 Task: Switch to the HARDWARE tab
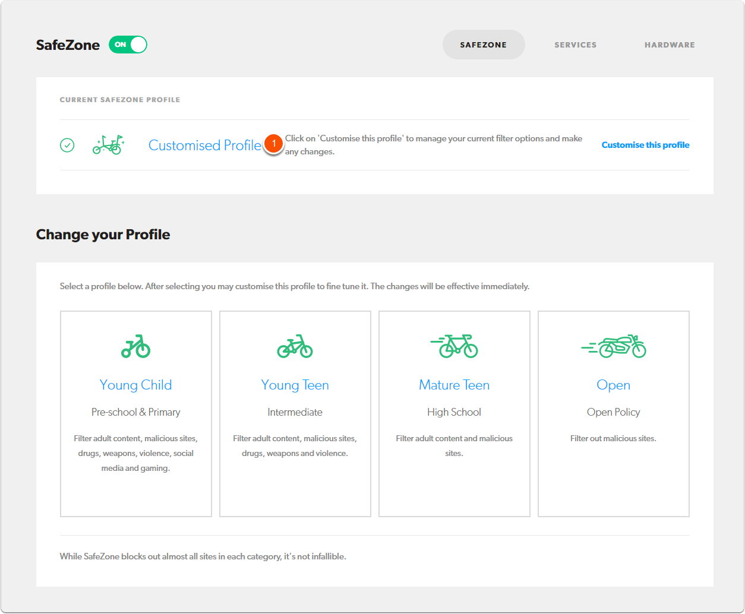(670, 45)
